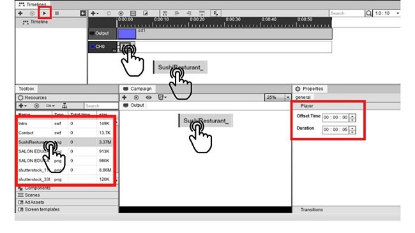Click the delete resource circle-x icon
The image size is (415, 233).
(x=36, y=106)
